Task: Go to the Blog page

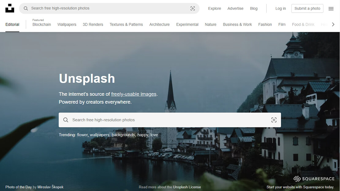Action: pyautogui.click(x=254, y=9)
